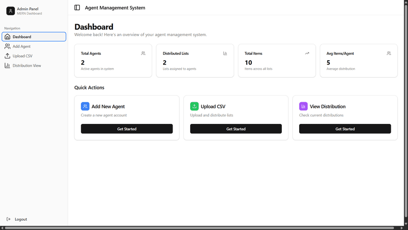Click the Logout link text
Viewport: 408px width, 230px height.
[21, 219]
